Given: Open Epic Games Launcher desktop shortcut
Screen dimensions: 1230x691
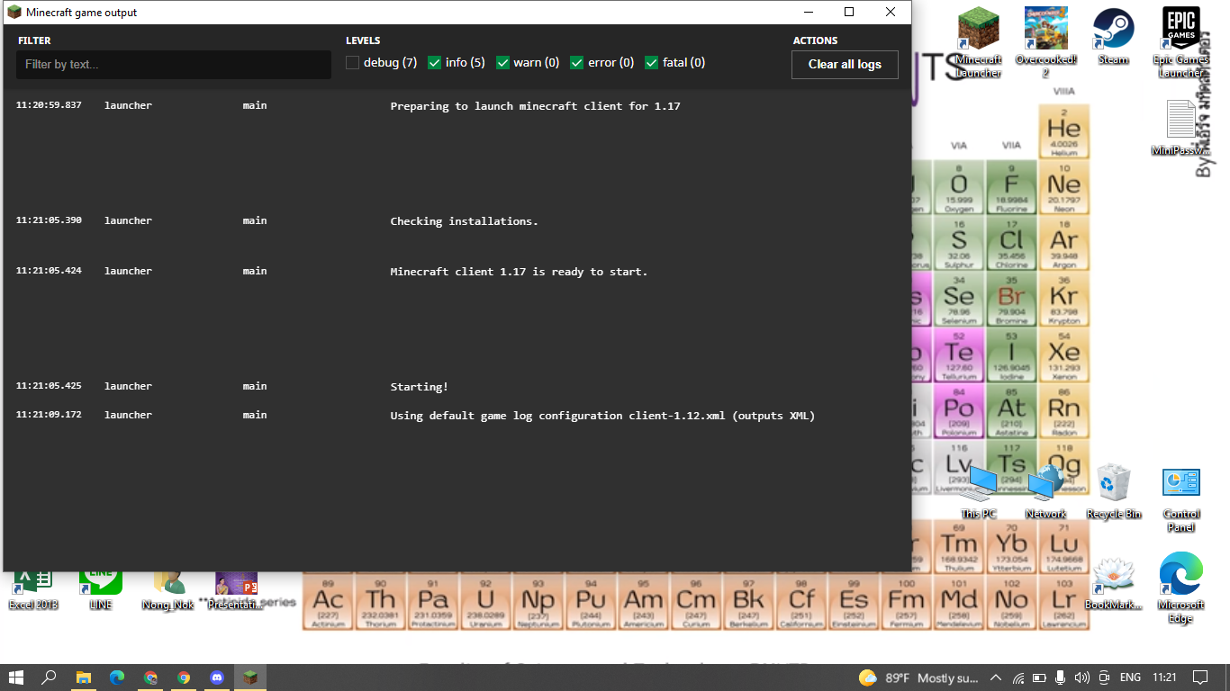Looking at the screenshot, I should click(x=1180, y=42).
